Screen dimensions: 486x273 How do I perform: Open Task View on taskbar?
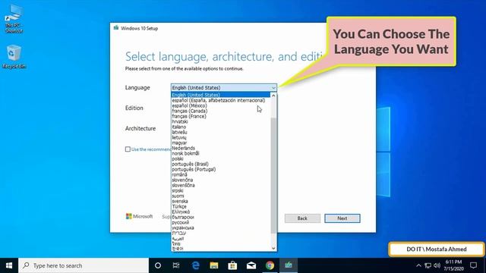pos(176,265)
